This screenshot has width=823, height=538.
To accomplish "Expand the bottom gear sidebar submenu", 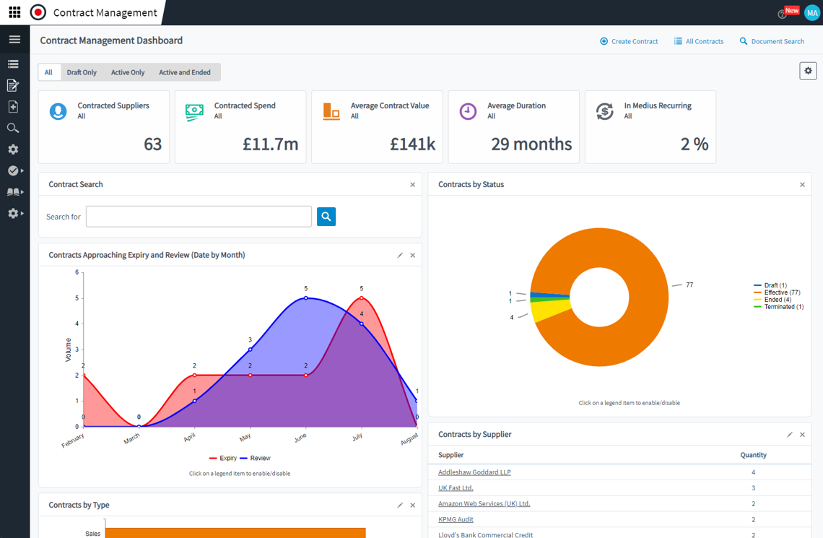I will coord(14,214).
